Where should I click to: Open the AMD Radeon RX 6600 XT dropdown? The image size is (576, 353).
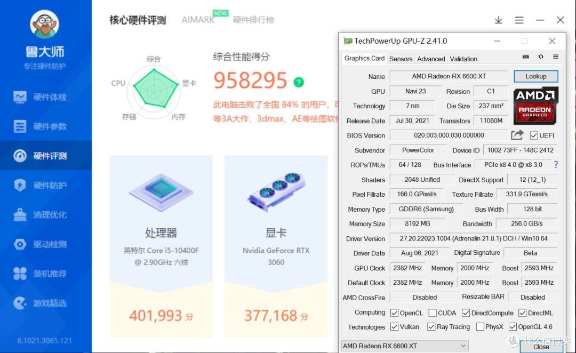(405, 346)
